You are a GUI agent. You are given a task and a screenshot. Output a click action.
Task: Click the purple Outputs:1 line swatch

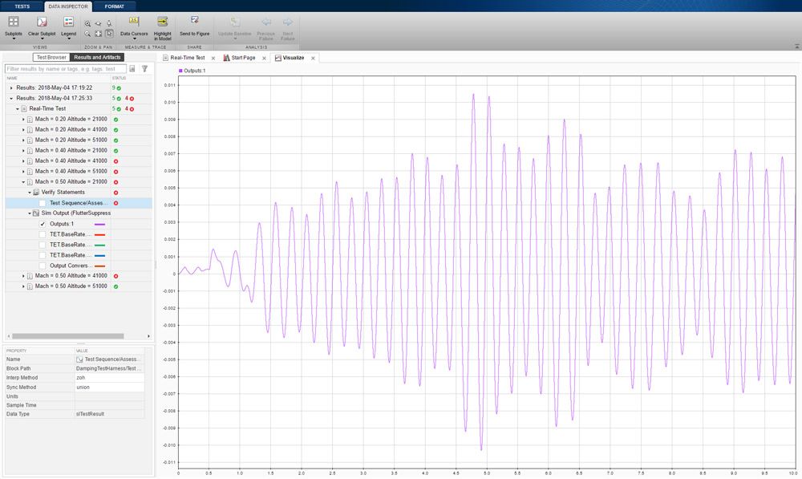click(99, 223)
